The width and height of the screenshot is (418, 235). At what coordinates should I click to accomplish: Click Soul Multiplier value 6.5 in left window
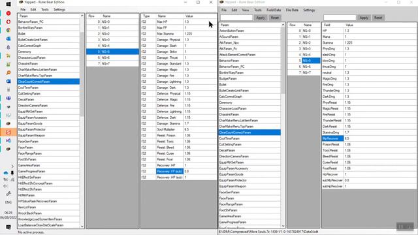(200, 129)
